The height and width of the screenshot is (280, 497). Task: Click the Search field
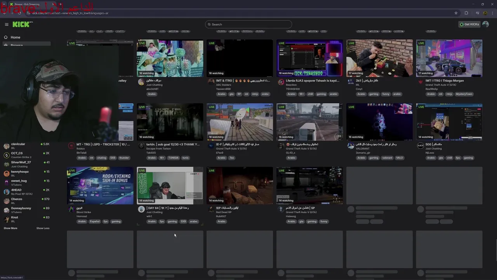click(x=248, y=24)
